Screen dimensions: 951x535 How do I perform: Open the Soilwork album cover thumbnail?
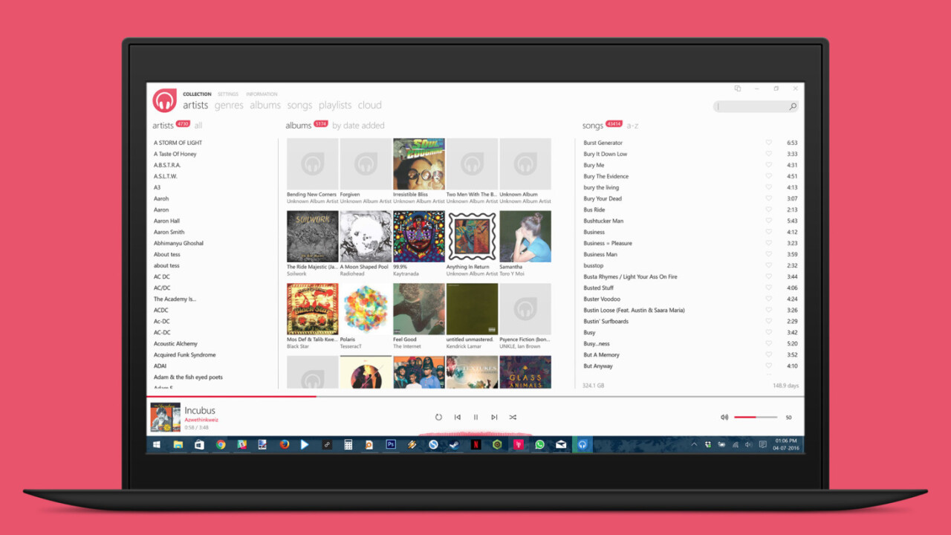click(312, 236)
